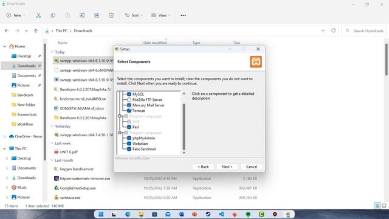The width and height of the screenshot is (389, 219).
Task: Click the Copy icon in Explorer toolbar
Action: [x=53, y=15]
